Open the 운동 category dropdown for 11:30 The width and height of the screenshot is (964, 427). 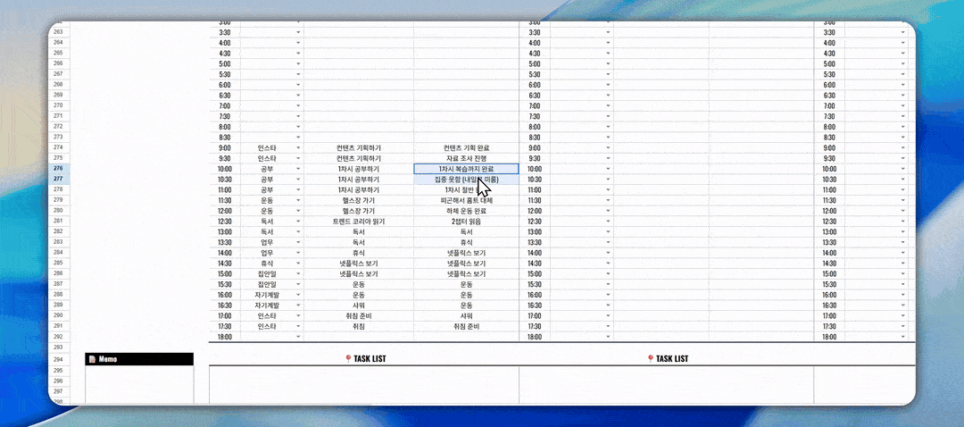(x=298, y=201)
